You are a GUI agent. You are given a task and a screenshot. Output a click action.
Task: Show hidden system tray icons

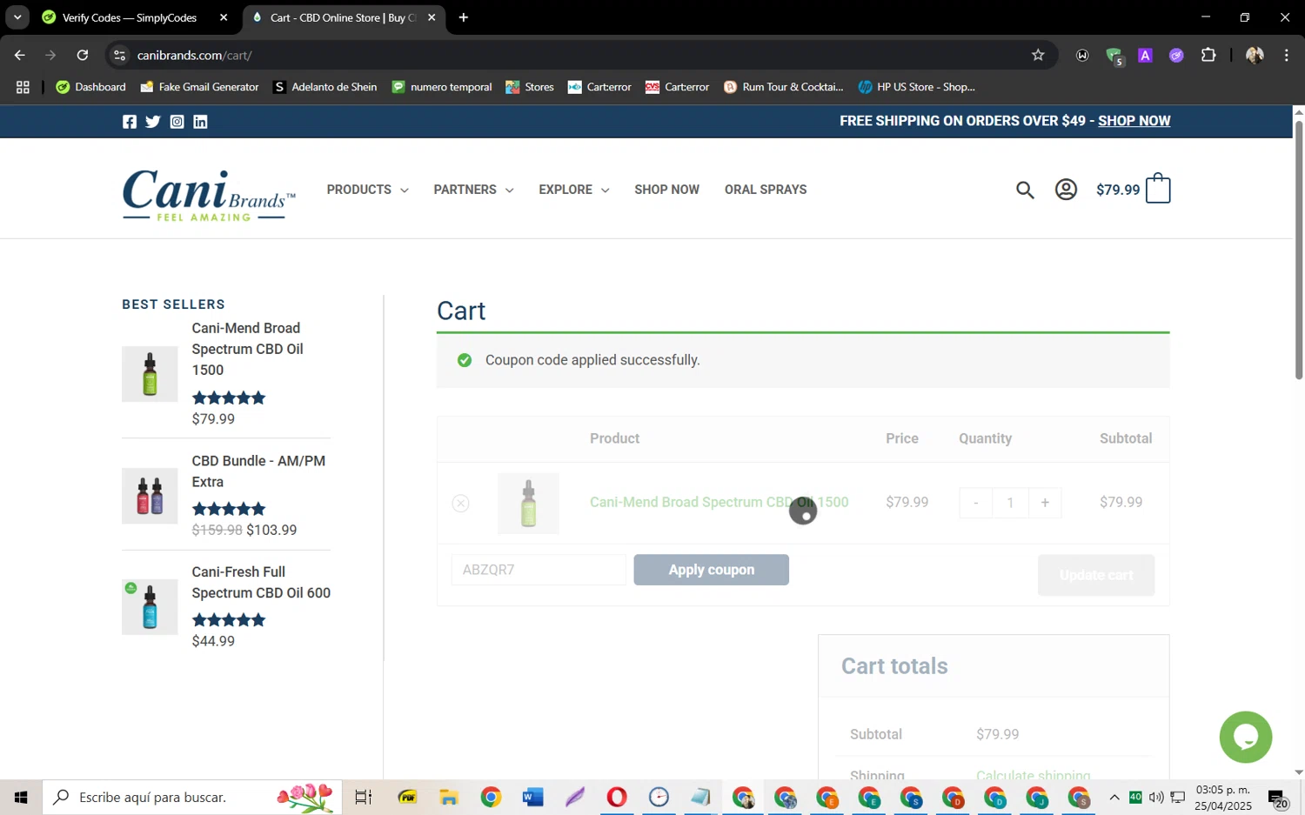(x=1114, y=797)
